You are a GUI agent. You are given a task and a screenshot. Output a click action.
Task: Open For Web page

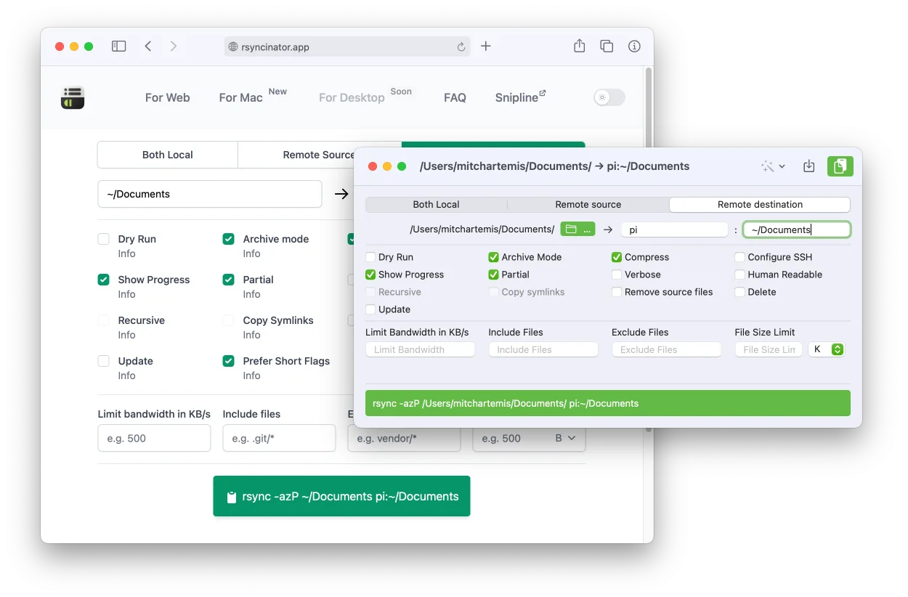tap(168, 97)
